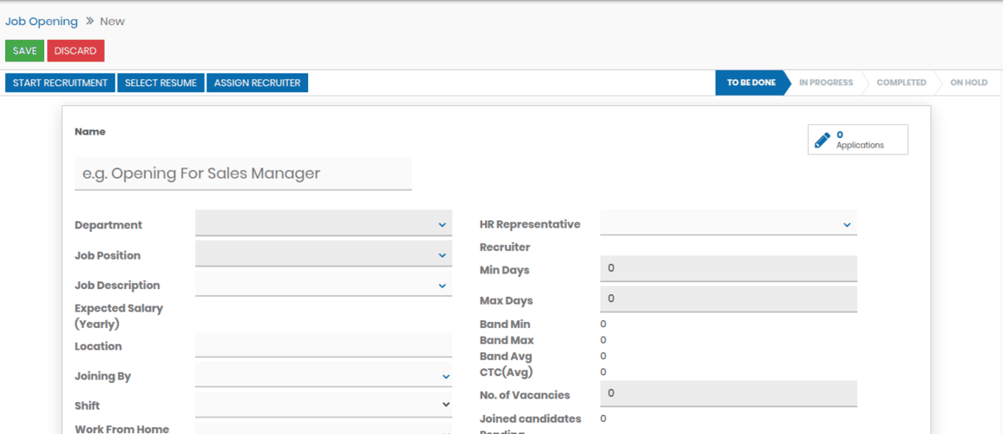Focus the Location text field
The image size is (1003, 434).
pos(323,345)
